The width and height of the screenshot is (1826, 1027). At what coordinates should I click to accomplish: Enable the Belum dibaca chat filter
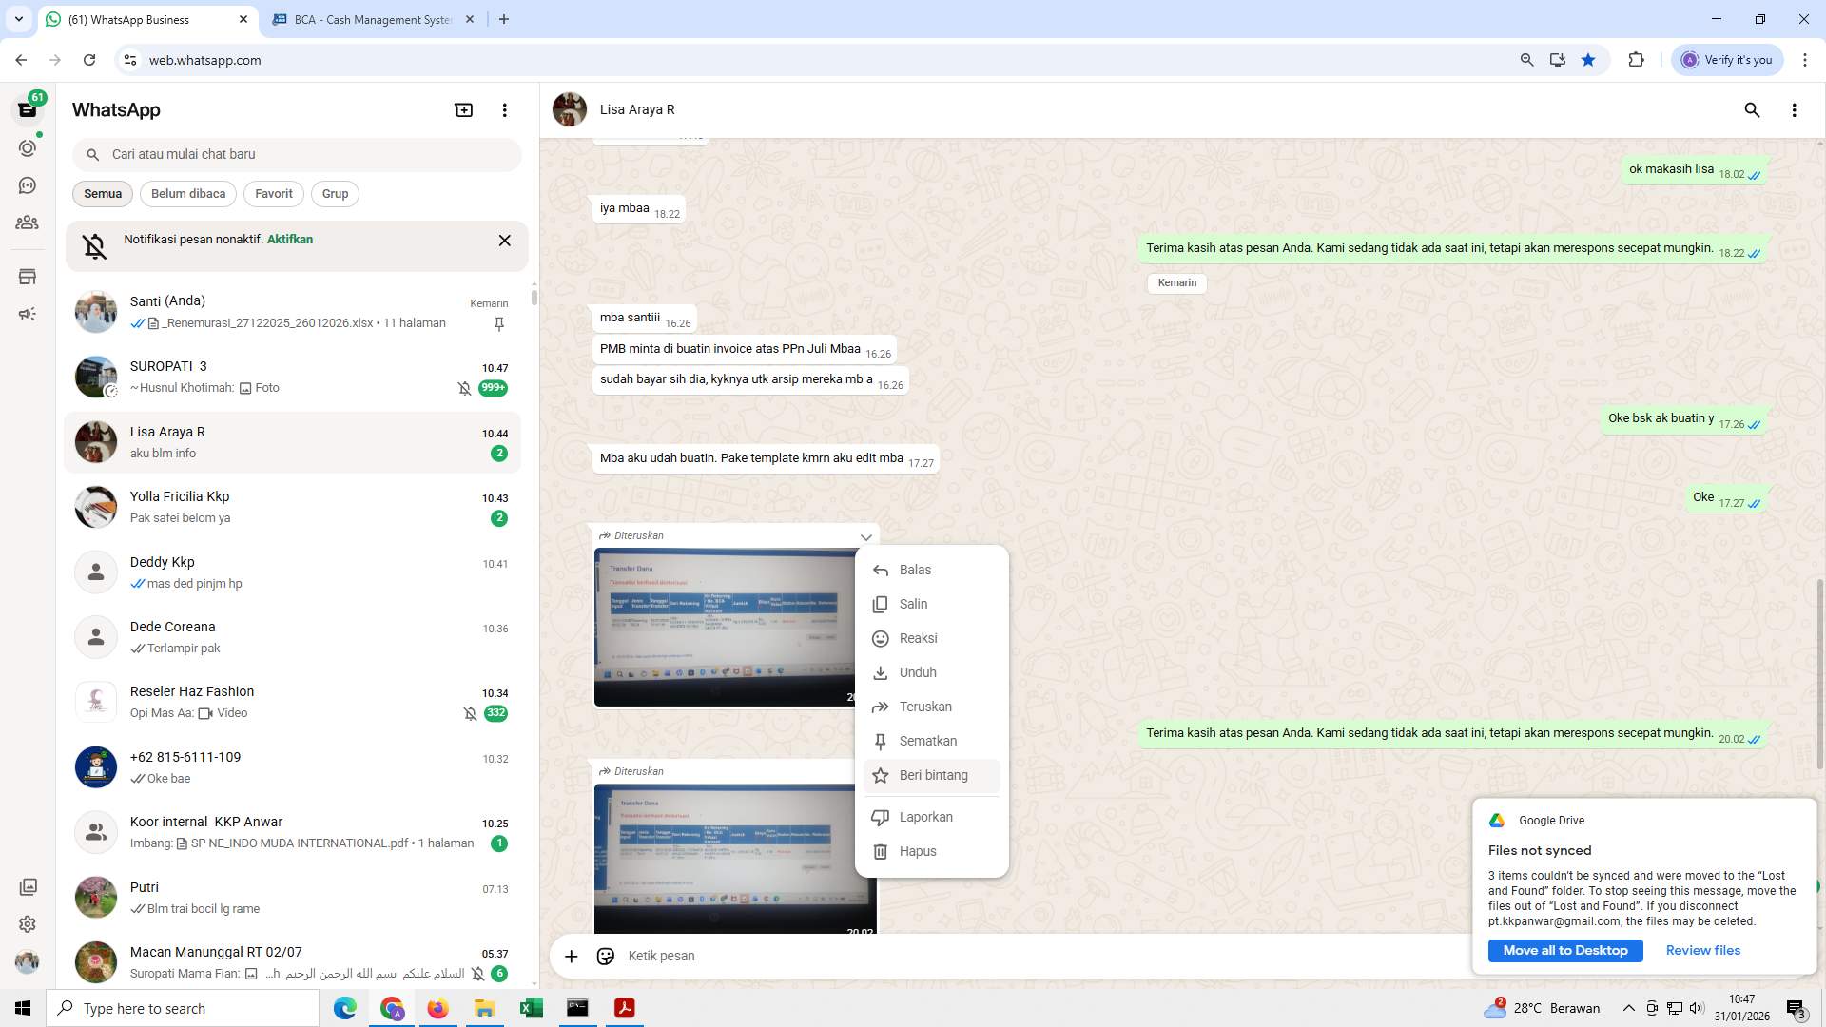(x=187, y=193)
